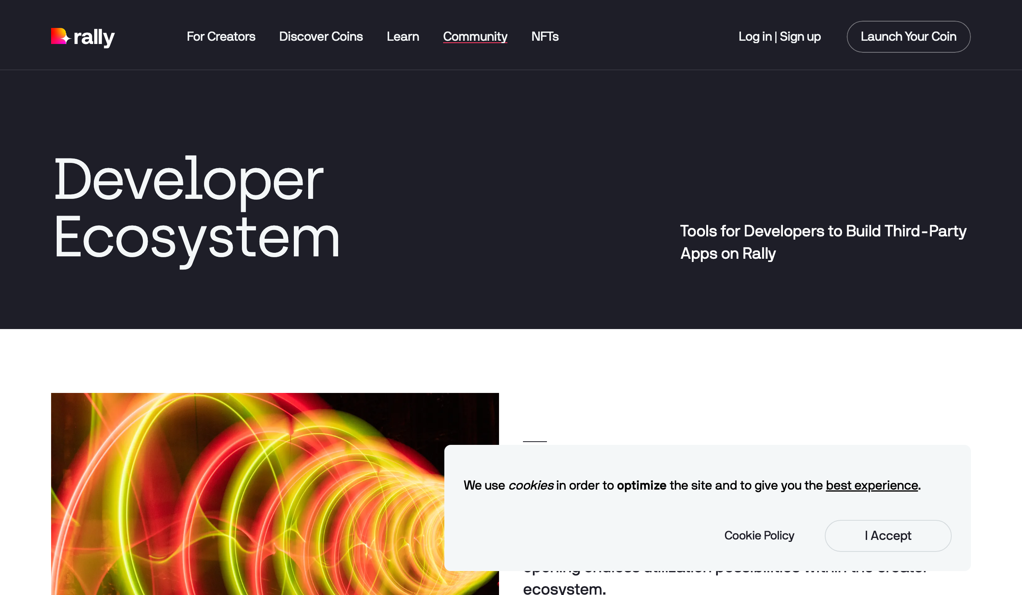Click the I Accept cookies button

[x=888, y=535]
